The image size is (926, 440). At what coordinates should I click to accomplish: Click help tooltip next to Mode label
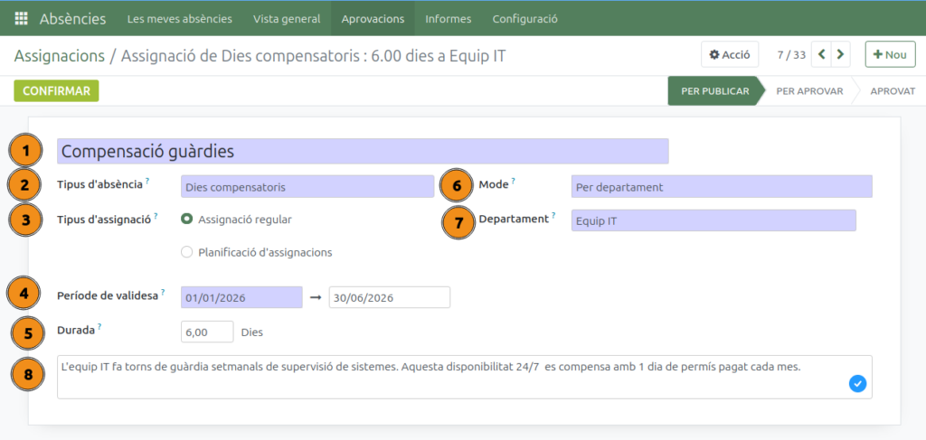(513, 182)
